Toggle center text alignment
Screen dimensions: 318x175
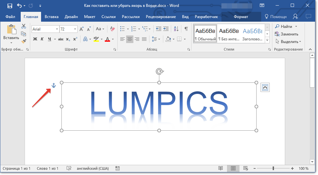click(x=130, y=39)
